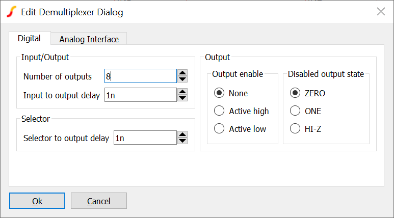This screenshot has width=394, height=218.
Task: Switch to the Analog Interface tab
Action: [89, 39]
